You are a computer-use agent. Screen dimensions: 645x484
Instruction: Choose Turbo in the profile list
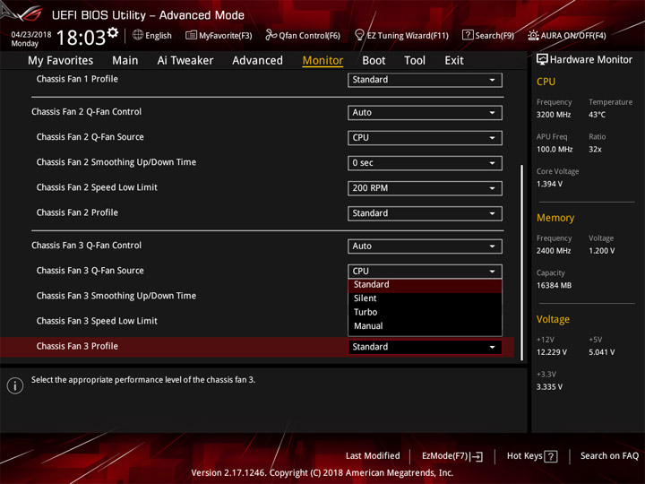pyautogui.click(x=425, y=313)
